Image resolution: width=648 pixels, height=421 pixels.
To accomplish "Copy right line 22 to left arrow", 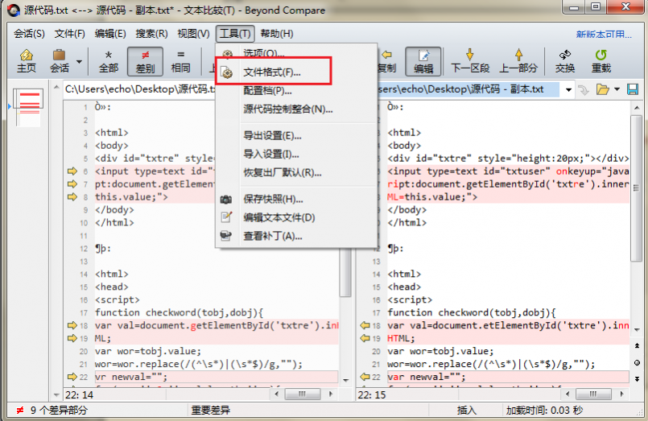I will (365, 377).
